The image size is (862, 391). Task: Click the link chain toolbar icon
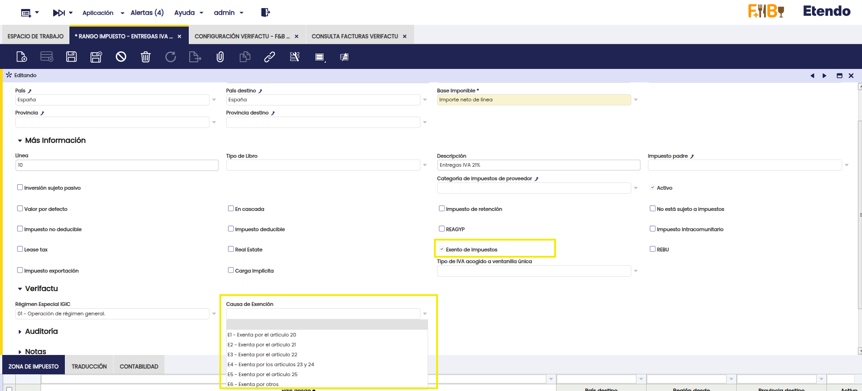click(x=269, y=57)
